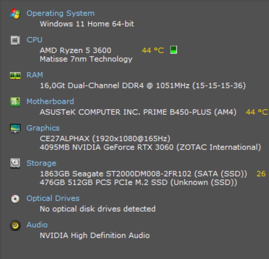Click the Seagate ST2000DM008 drive entry
Screen dimensions: 269x259
(x=143, y=174)
